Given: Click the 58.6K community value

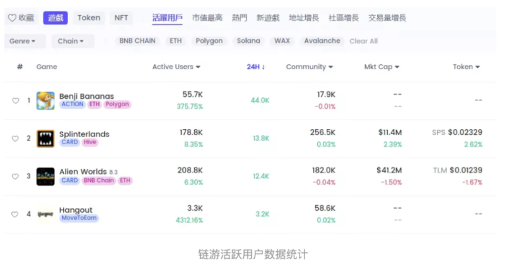Looking at the screenshot, I should click(x=325, y=208).
